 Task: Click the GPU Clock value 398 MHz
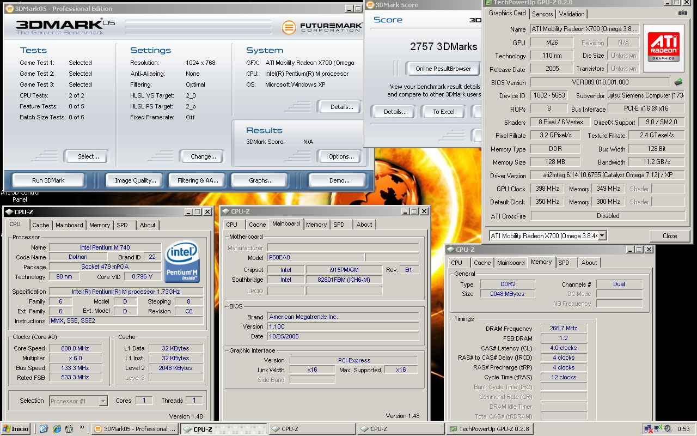click(546, 189)
